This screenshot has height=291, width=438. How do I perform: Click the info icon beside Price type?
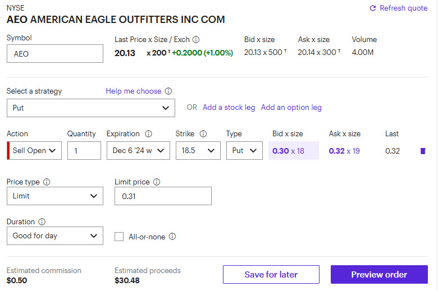click(x=47, y=182)
